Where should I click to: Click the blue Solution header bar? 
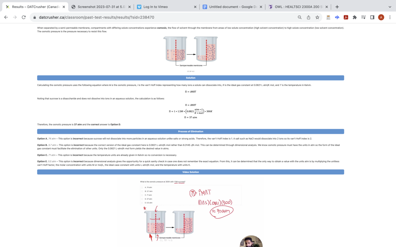coord(191,78)
